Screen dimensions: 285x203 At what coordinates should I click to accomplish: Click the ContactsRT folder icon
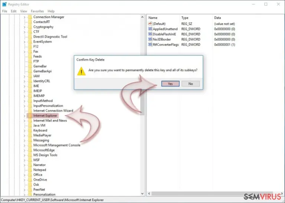30,22
